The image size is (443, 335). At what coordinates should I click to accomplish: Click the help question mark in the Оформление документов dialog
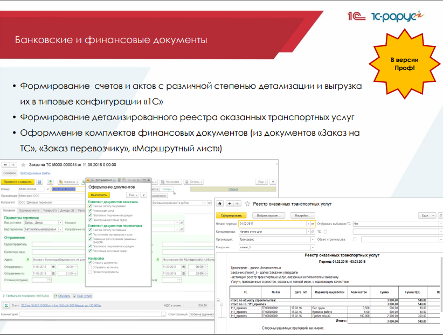click(x=143, y=195)
